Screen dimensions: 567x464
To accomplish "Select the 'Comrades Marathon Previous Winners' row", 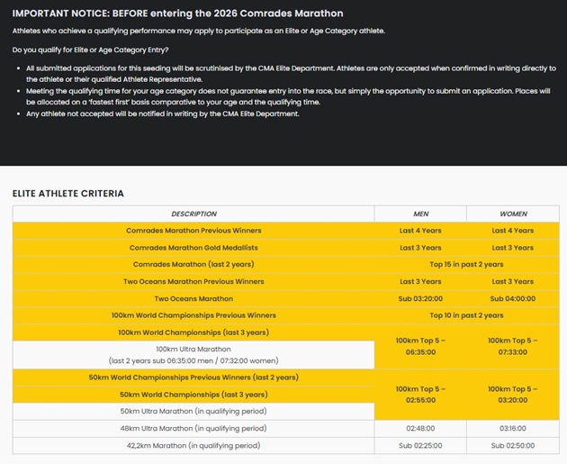I will [x=193, y=231].
